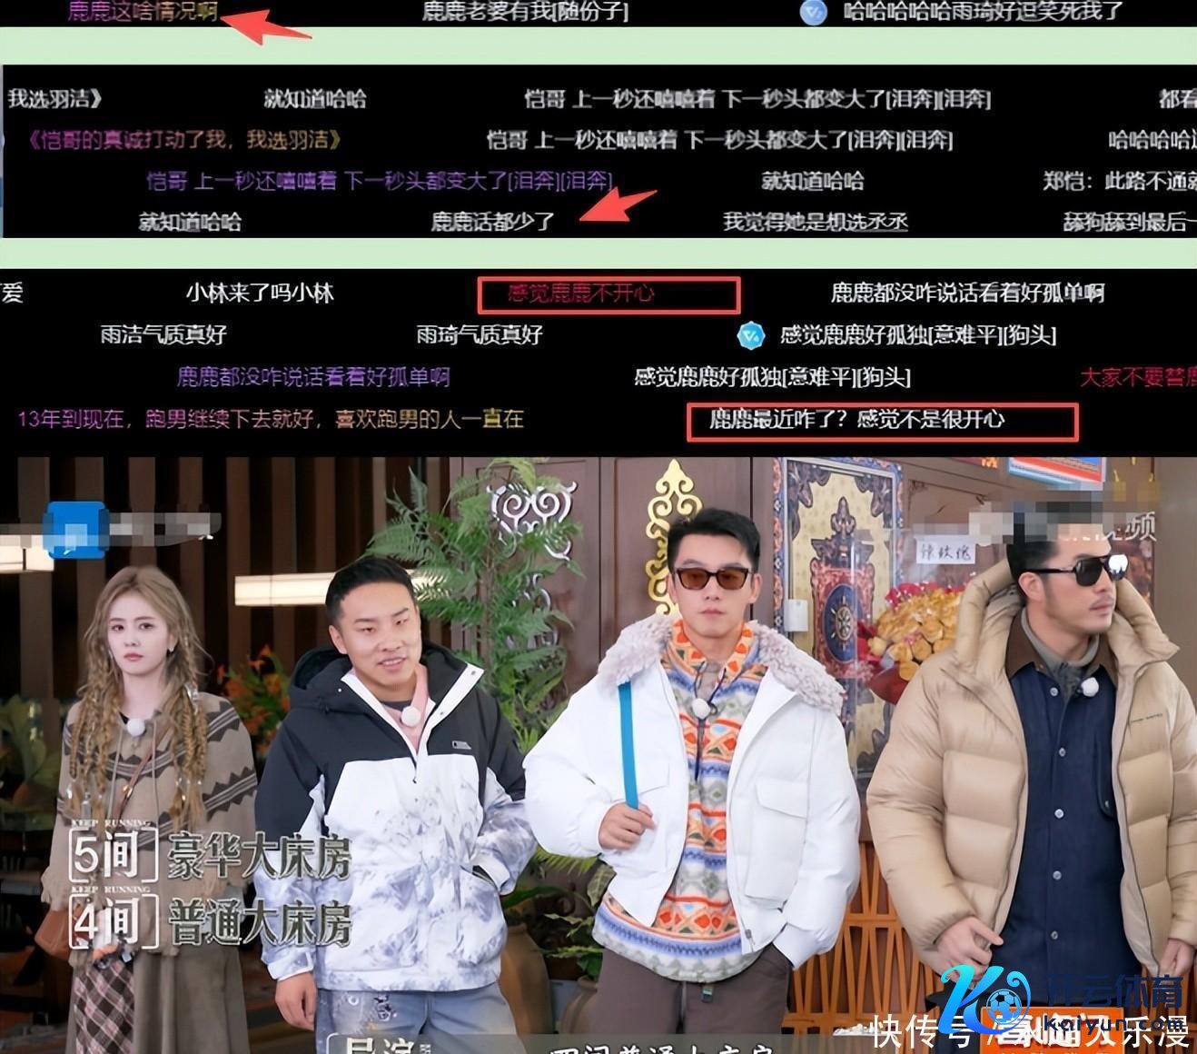Screen dimensions: 1197x1054
Task: Click the comment 雨洁气质真好
Action: pos(163,335)
